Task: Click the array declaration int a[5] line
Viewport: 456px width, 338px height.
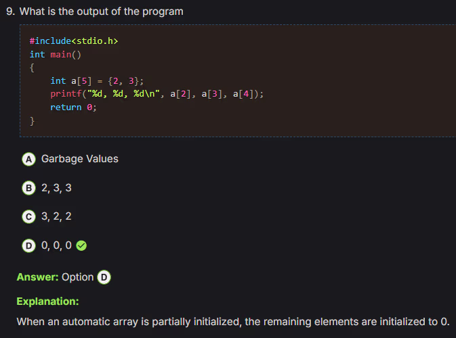Action: pyautogui.click(x=97, y=80)
